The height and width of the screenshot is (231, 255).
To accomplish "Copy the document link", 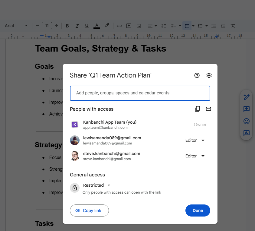I will click(x=89, y=210).
